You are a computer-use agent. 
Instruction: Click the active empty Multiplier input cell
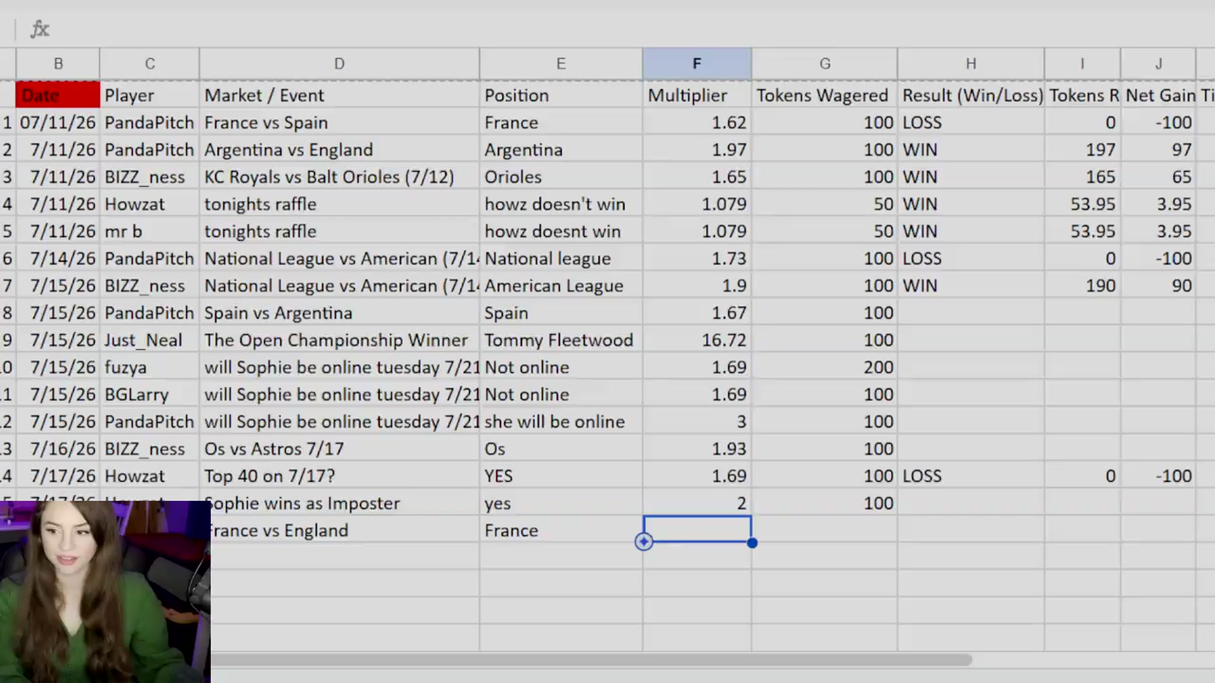697,529
